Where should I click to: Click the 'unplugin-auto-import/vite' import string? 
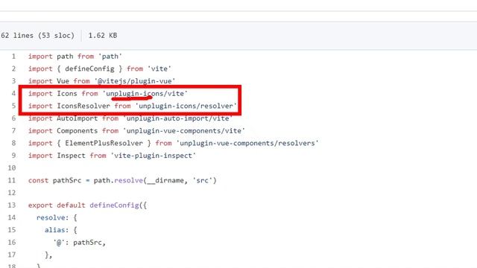click(177, 118)
